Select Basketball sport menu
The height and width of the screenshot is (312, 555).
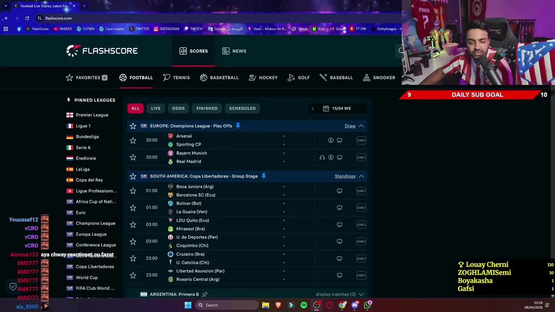click(x=219, y=78)
